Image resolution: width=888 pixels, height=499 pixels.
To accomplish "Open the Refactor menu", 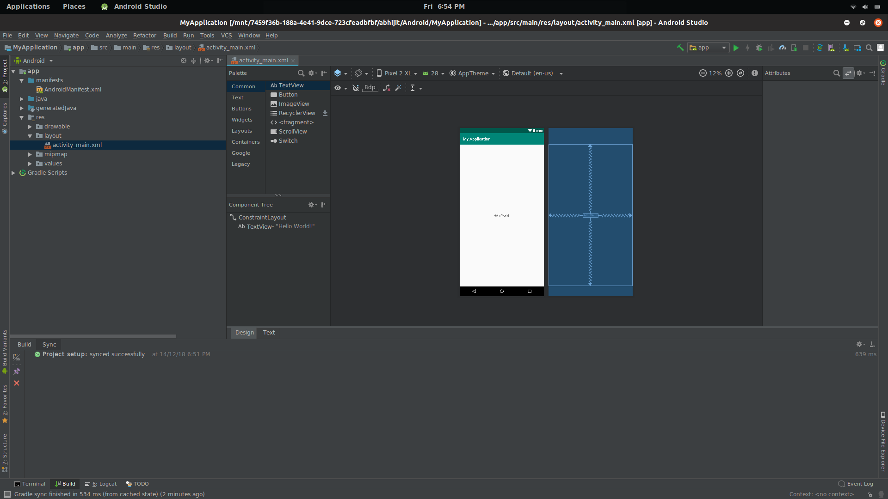I will pos(144,35).
